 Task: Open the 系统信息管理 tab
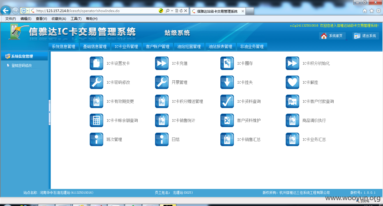[64, 46]
